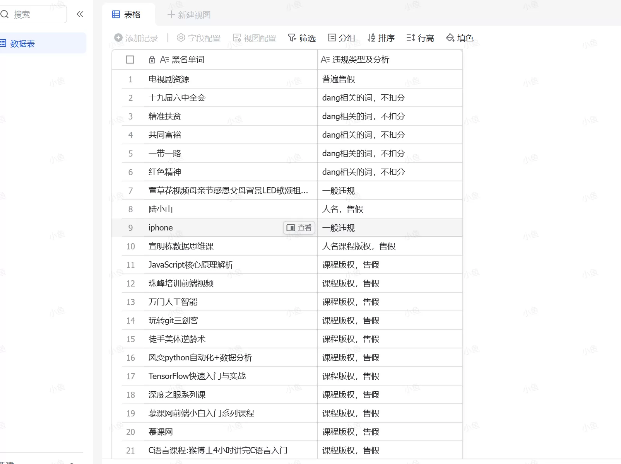The height and width of the screenshot is (464, 621).
Task: Collapse the left sidebar with chevron
Action: (80, 14)
